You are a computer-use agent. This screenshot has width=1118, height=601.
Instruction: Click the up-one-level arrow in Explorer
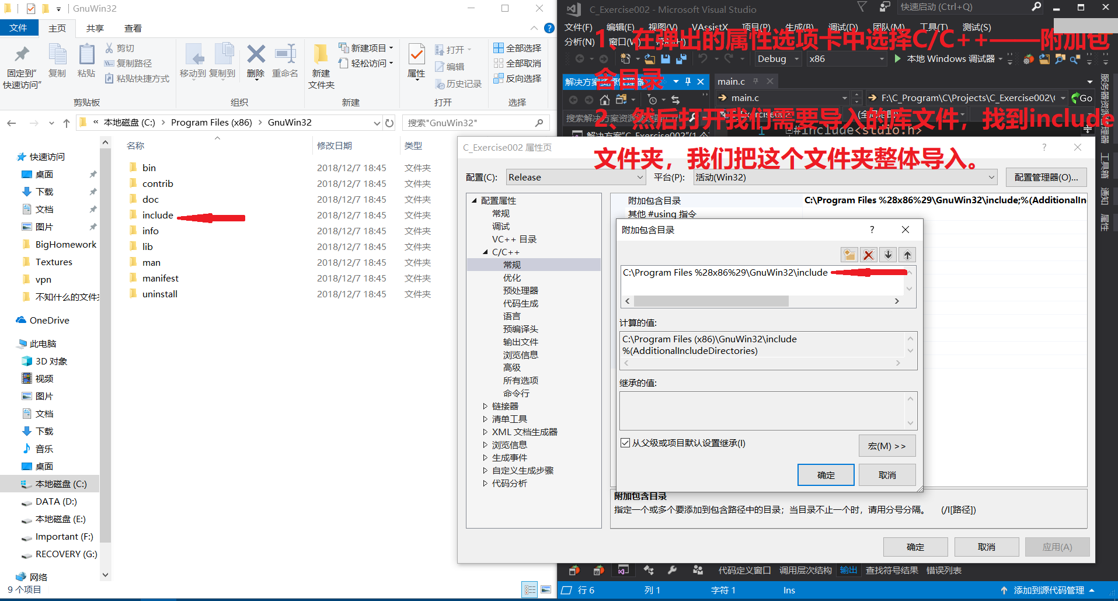click(67, 123)
